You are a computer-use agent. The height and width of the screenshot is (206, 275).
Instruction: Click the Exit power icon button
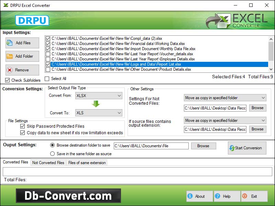pyautogui.click(x=254, y=196)
